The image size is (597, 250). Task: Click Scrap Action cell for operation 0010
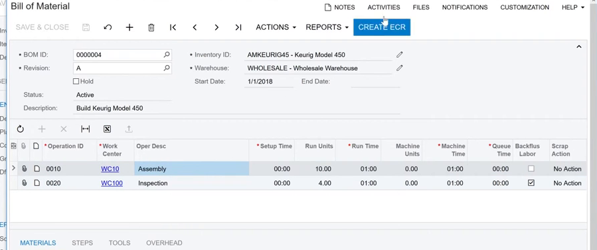[x=567, y=168]
